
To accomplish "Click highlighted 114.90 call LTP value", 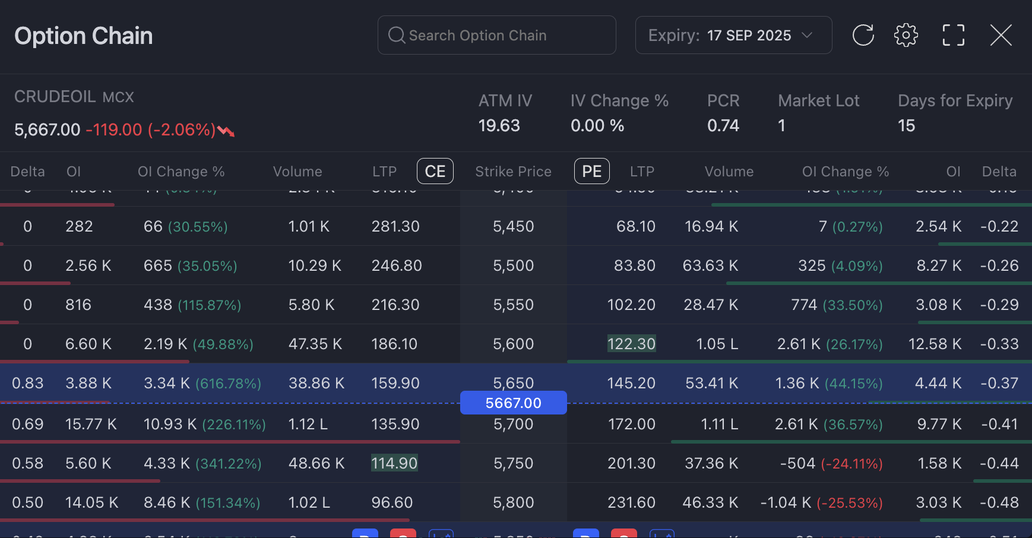I will 394,463.
